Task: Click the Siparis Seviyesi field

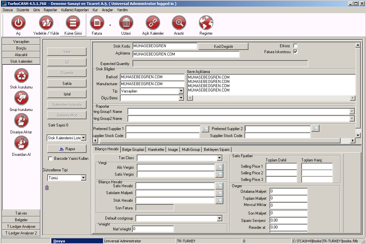Action: coord(288,220)
